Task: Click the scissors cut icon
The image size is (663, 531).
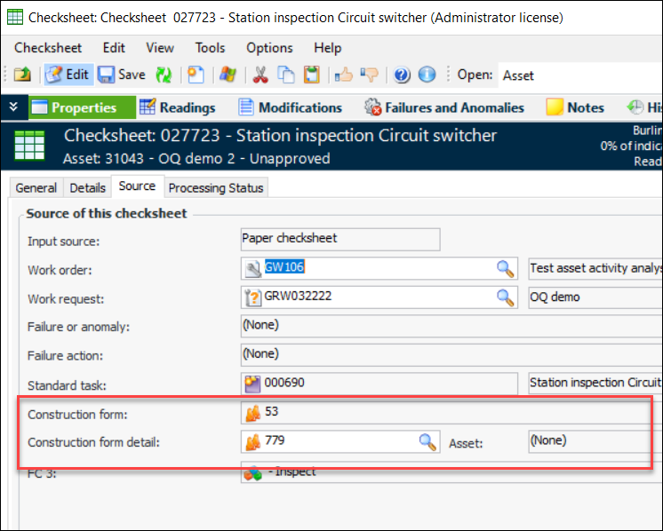Action: [260, 75]
